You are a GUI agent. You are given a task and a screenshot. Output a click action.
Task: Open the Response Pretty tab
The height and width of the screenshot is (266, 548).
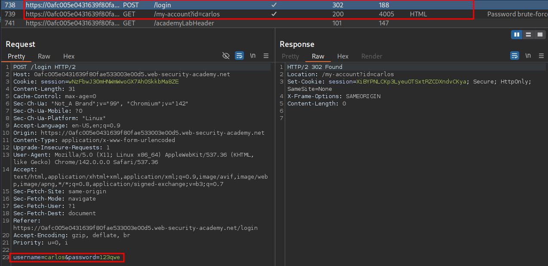(x=290, y=56)
